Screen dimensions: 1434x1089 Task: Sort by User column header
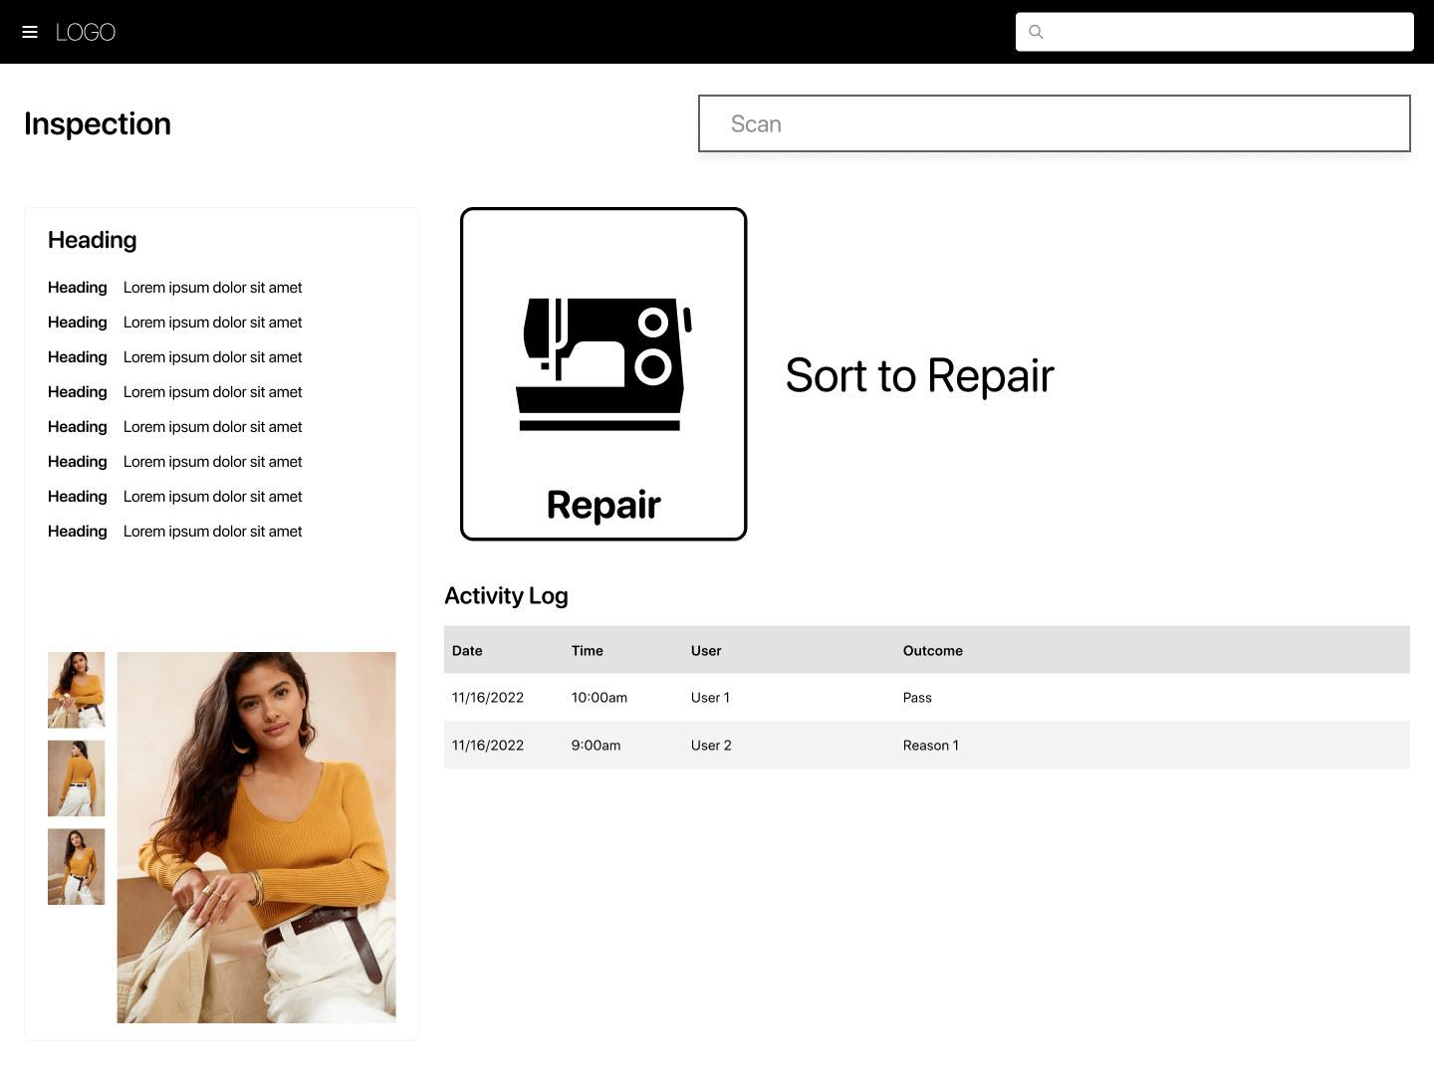[x=706, y=651]
